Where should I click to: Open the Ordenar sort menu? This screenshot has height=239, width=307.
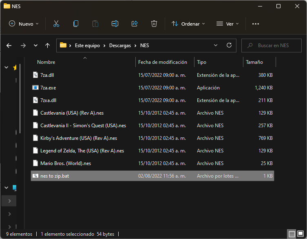point(188,24)
